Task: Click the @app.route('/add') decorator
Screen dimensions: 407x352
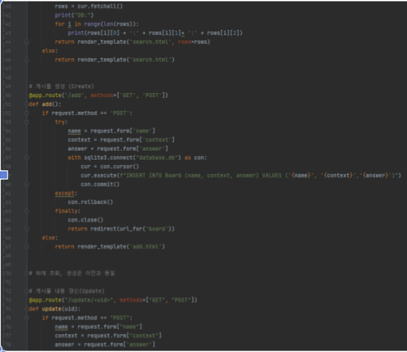Action: pos(99,95)
